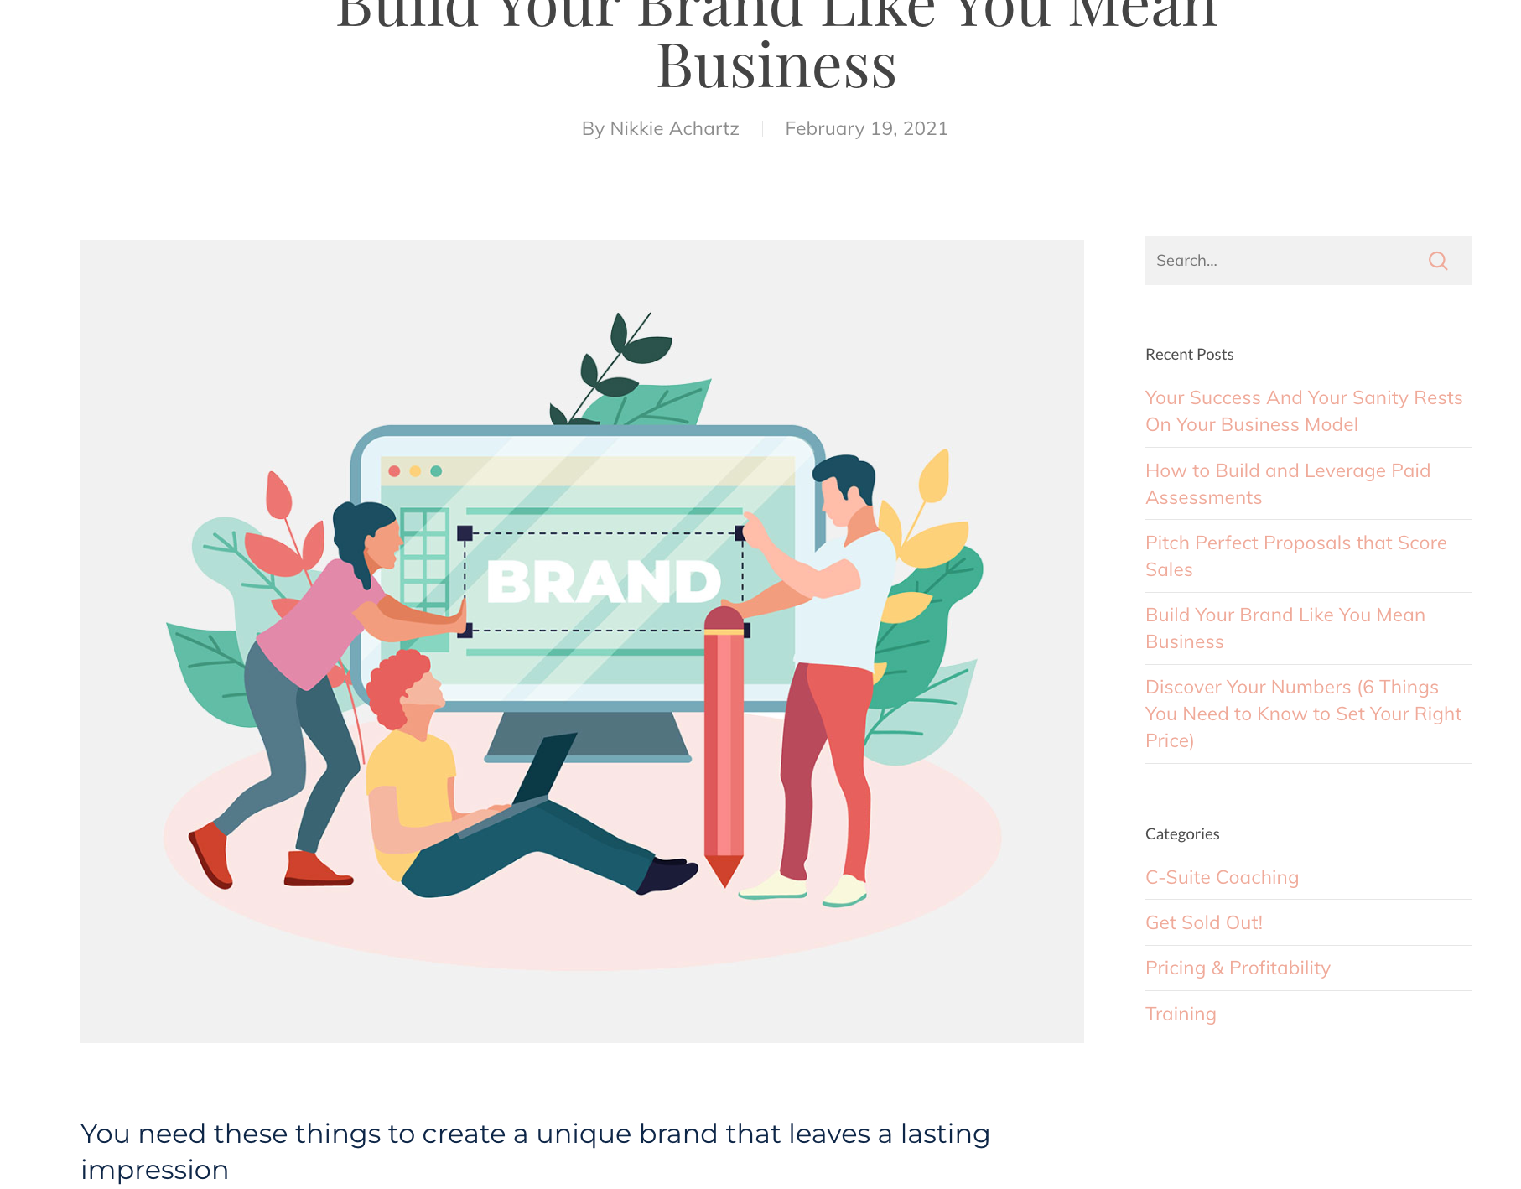This screenshot has width=1521, height=1189.
Task: Open Discover Your Numbers post link
Action: 1303,714
